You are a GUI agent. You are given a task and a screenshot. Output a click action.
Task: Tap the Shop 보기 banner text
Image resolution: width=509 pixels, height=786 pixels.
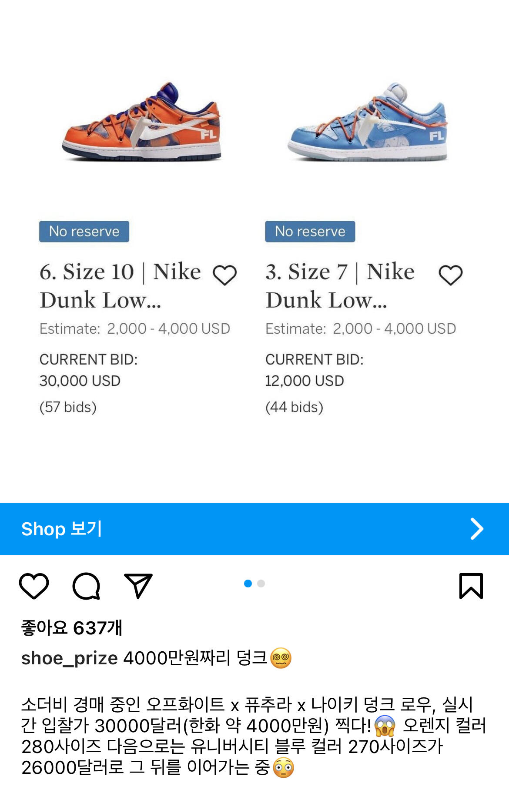pos(61,529)
